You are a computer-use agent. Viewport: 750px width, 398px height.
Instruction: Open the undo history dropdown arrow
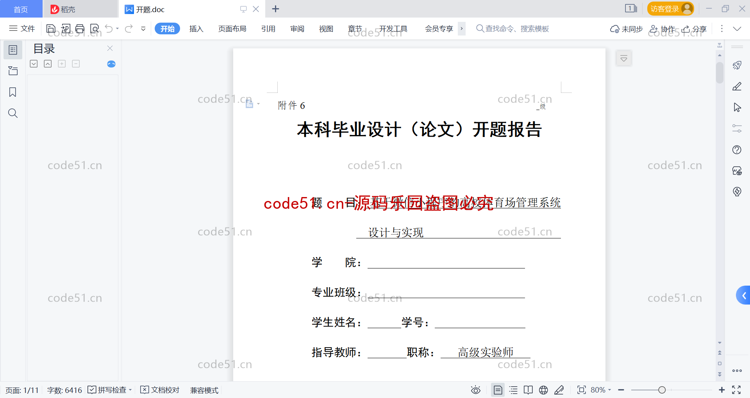point(117,28)
